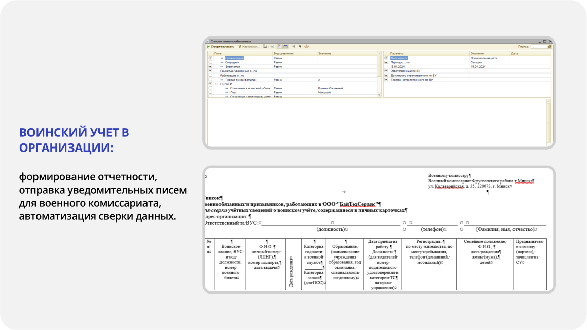Screen dimensions: 587x330
Task: Click Равно in the Сотрудник row
Action: 278,62
